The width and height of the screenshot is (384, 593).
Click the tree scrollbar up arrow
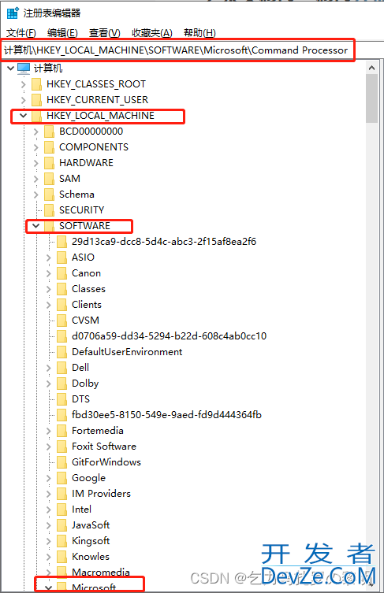click(x=372, y=68)
